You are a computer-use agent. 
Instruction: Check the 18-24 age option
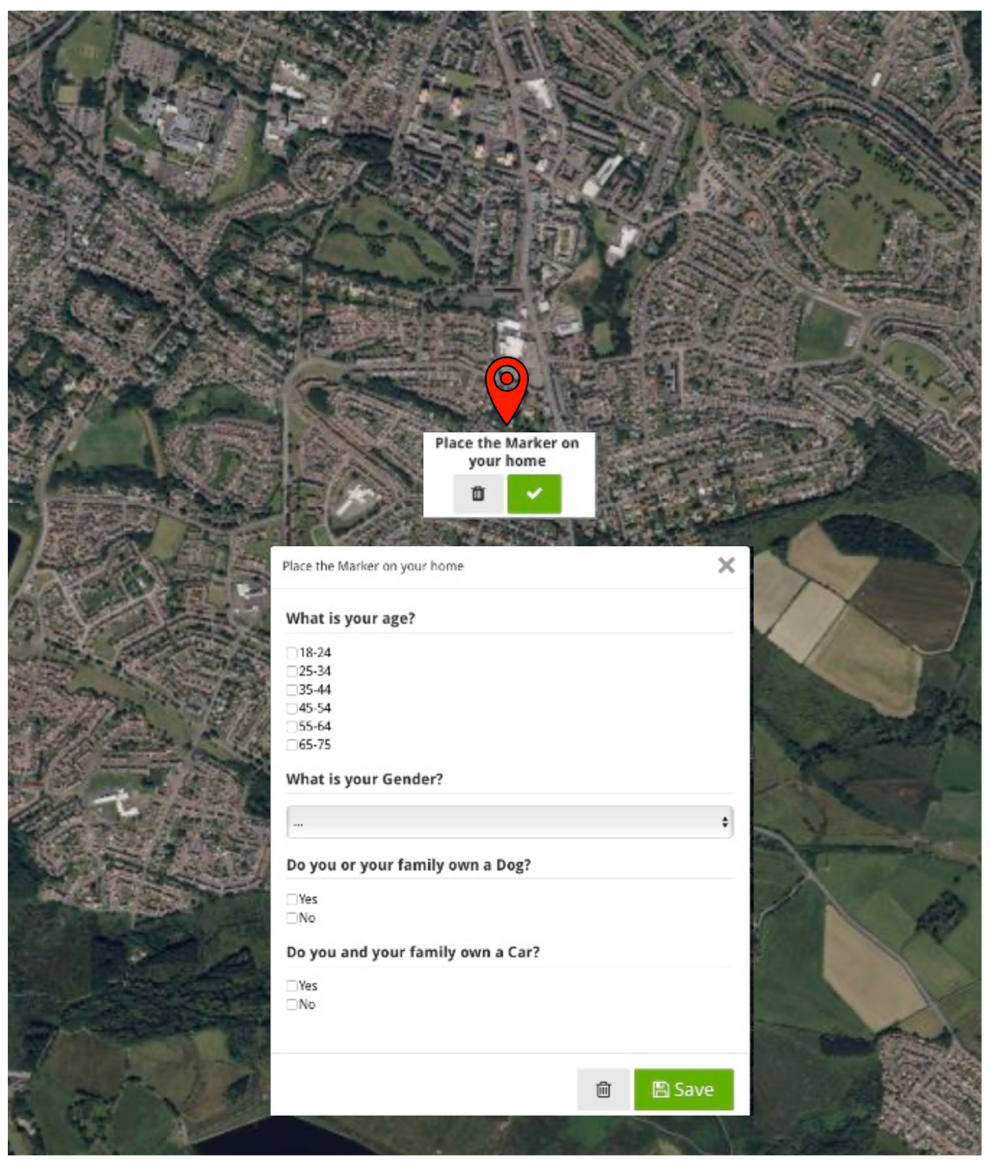(292, 653)
